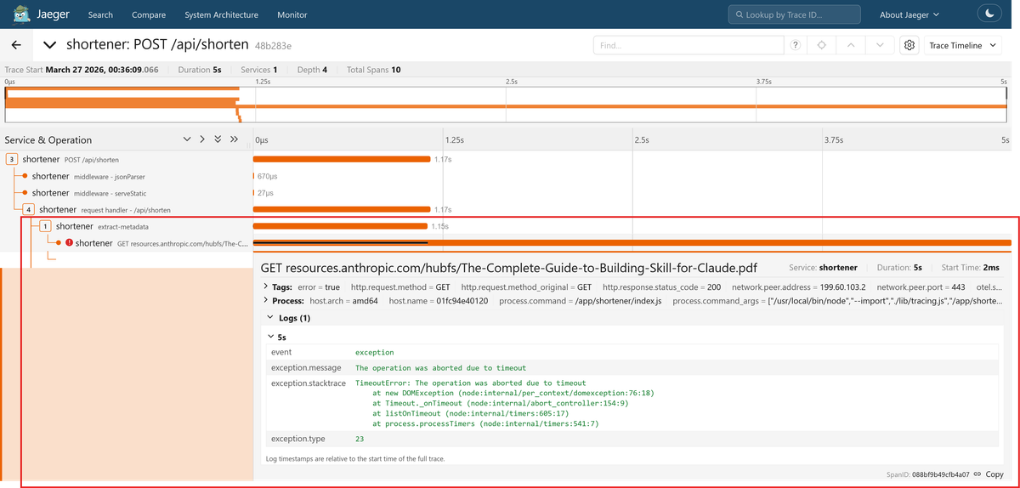1020x488 pixels.
Task: Collapse all spans with double-right chevron
Action: [x=234, y=139]
